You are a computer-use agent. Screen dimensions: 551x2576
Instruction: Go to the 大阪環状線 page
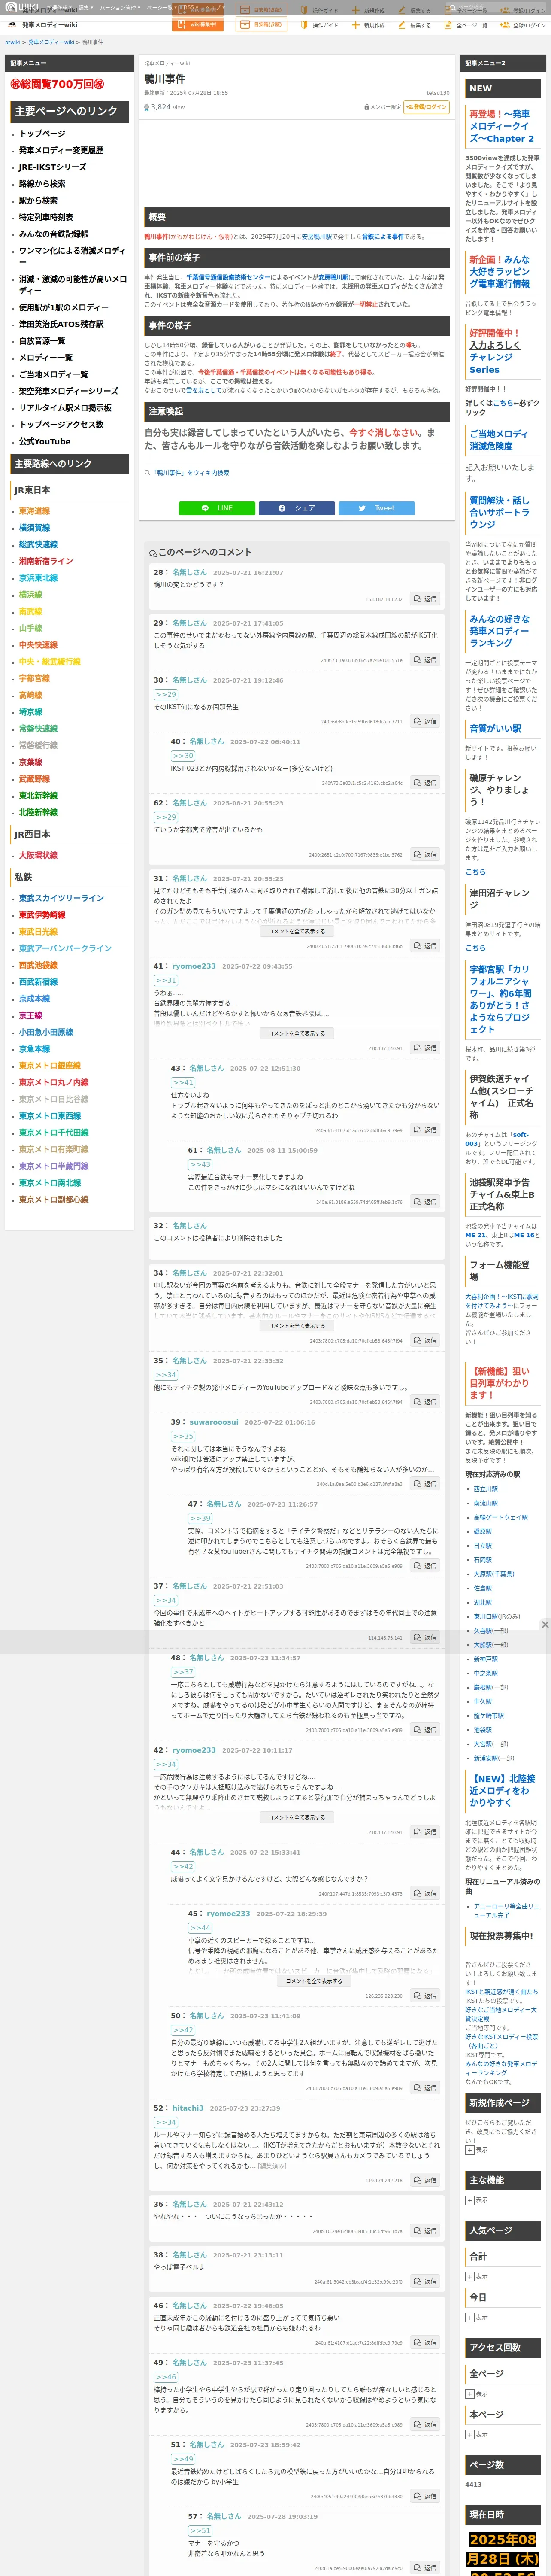coord(38,855)
